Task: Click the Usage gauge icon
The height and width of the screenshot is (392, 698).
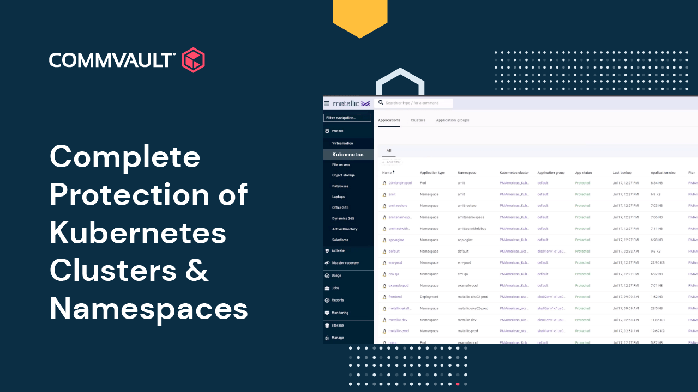Action: click(x=327, y=275)
